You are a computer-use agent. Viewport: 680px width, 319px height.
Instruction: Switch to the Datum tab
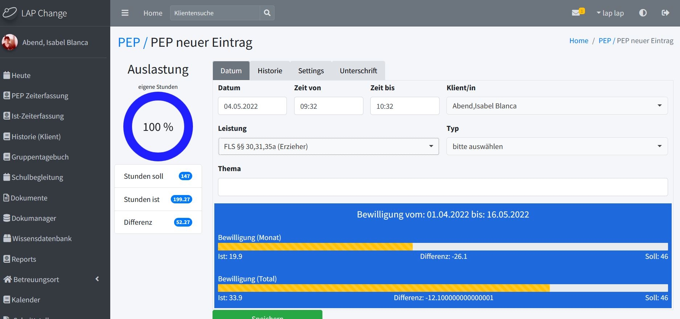coord(231,71)
